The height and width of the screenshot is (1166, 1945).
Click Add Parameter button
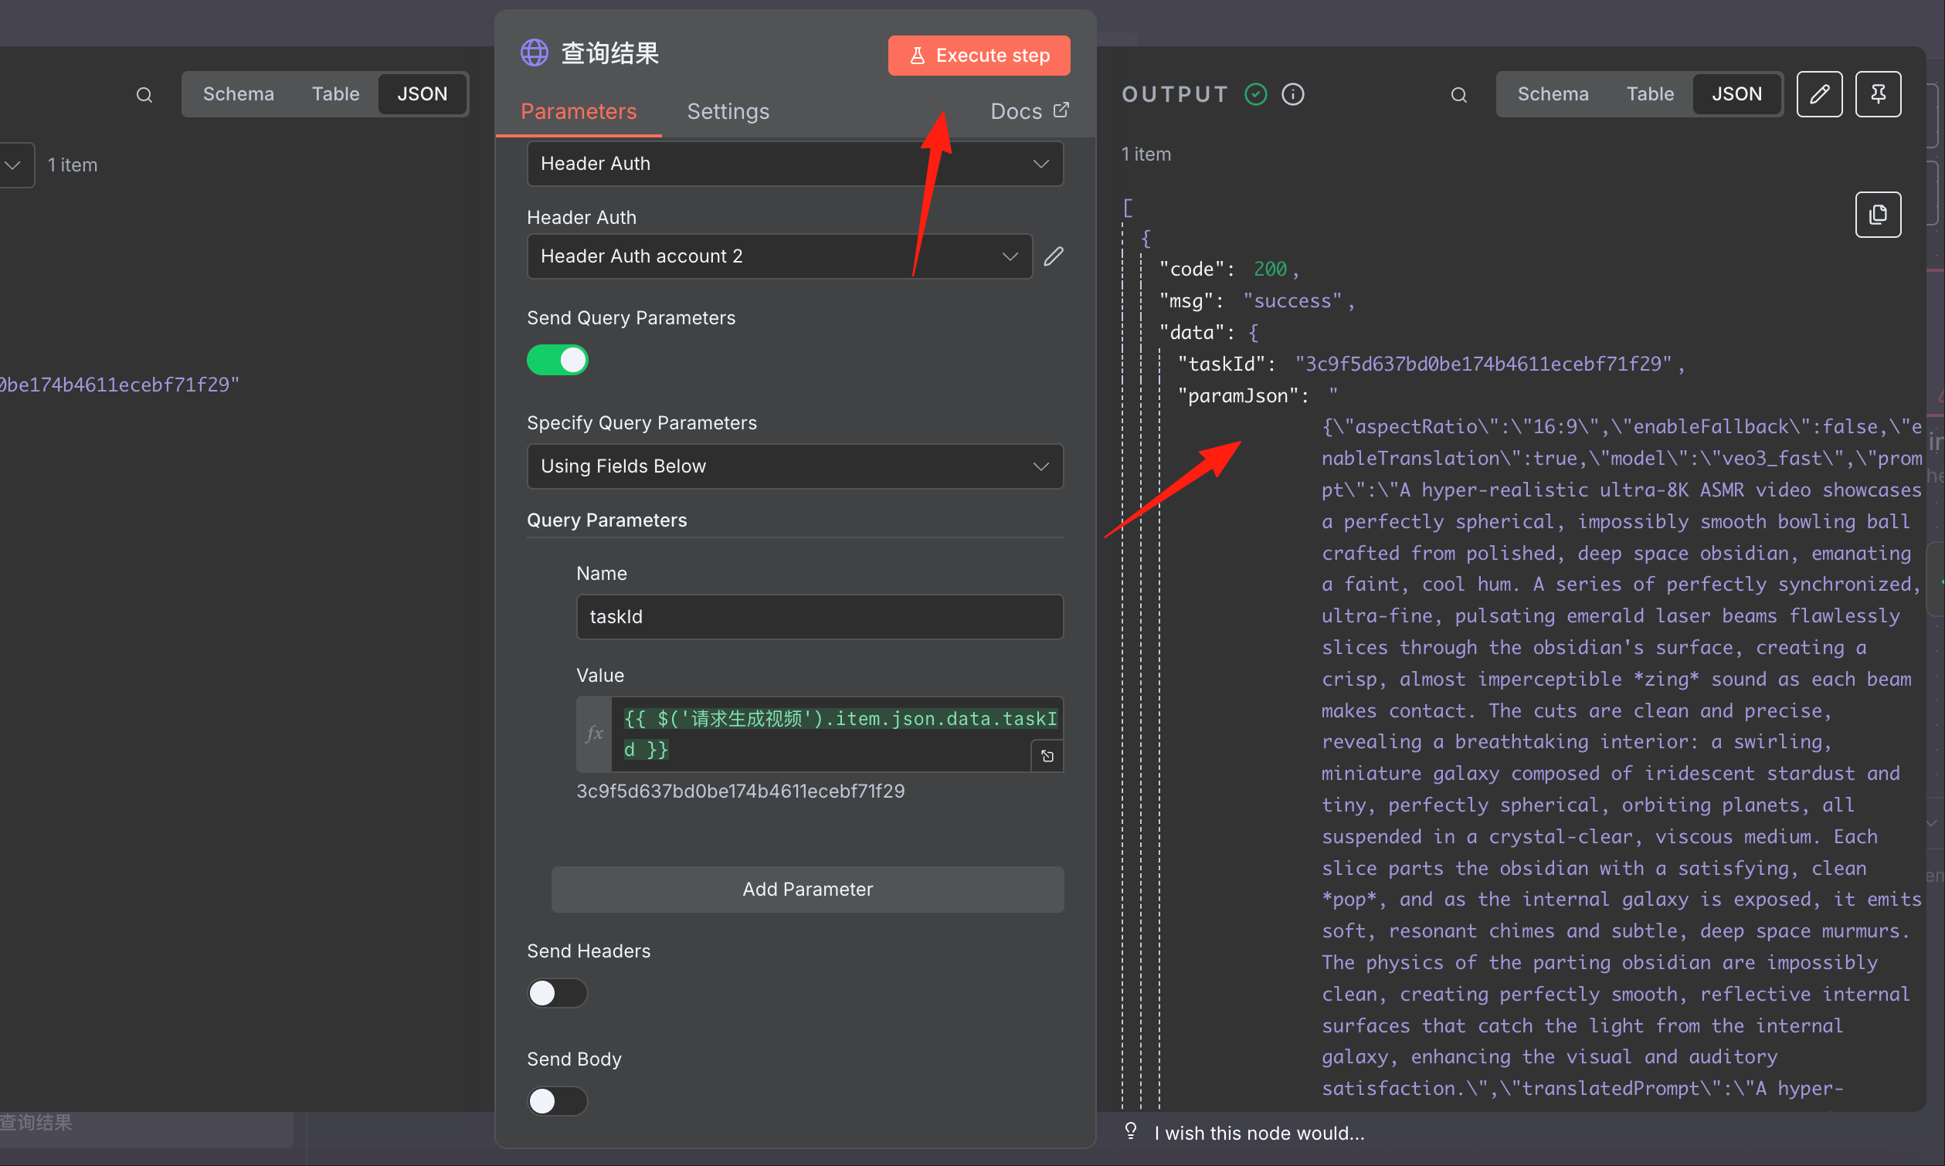pyautogui.click(x=808, y=889)
